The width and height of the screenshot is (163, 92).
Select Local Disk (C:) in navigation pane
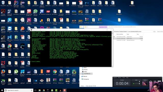(87, 74)
